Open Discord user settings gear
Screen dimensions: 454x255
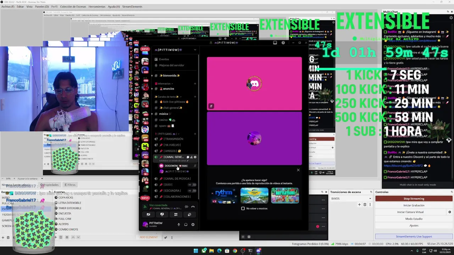[193, 225]
